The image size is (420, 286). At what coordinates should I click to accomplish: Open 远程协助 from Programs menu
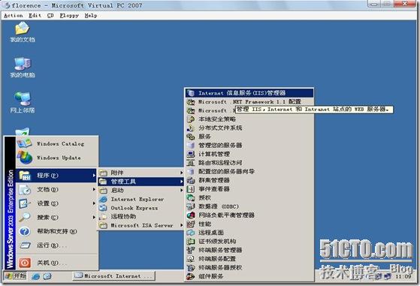(x=141, y=217)
